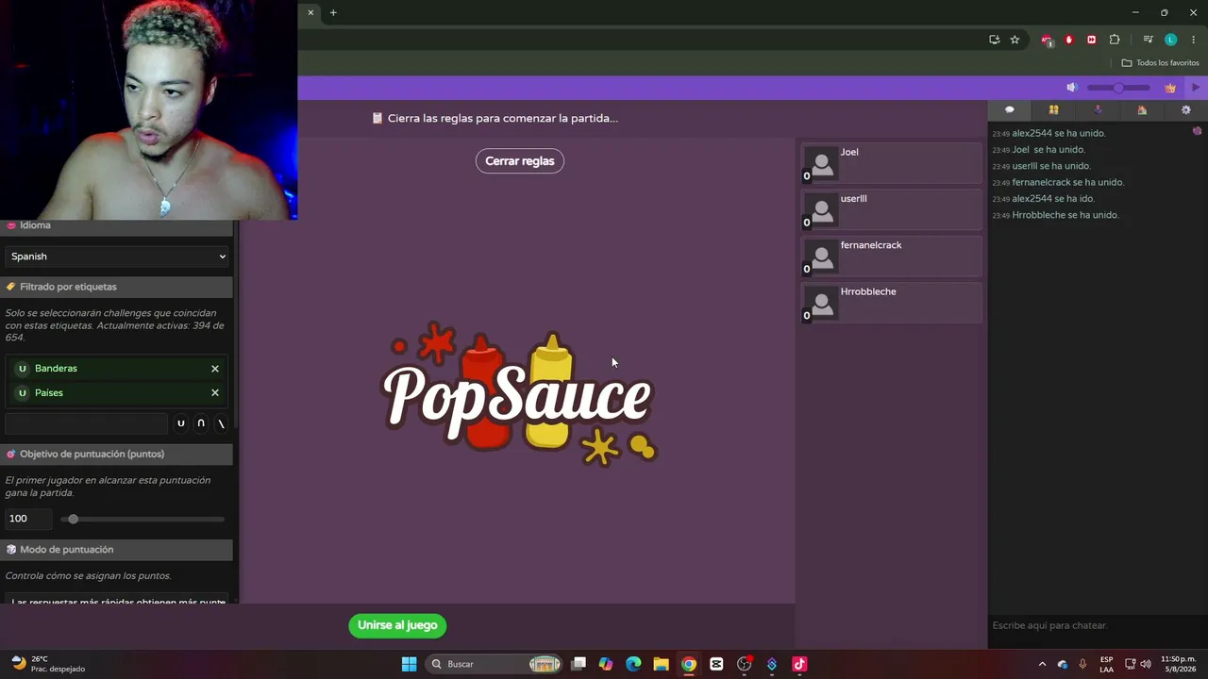Click the taskbar Buscar search box
This screenshot has width=1208, height=679.
pos(494,664)
